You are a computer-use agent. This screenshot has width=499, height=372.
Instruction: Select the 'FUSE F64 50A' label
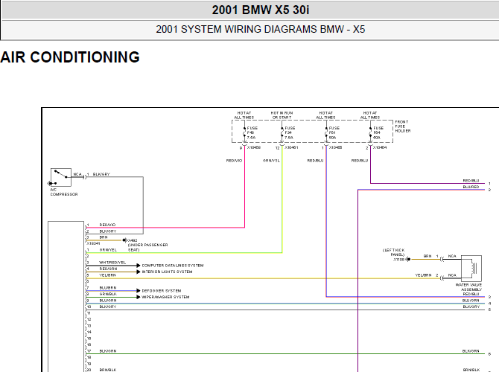click(378, 133)
